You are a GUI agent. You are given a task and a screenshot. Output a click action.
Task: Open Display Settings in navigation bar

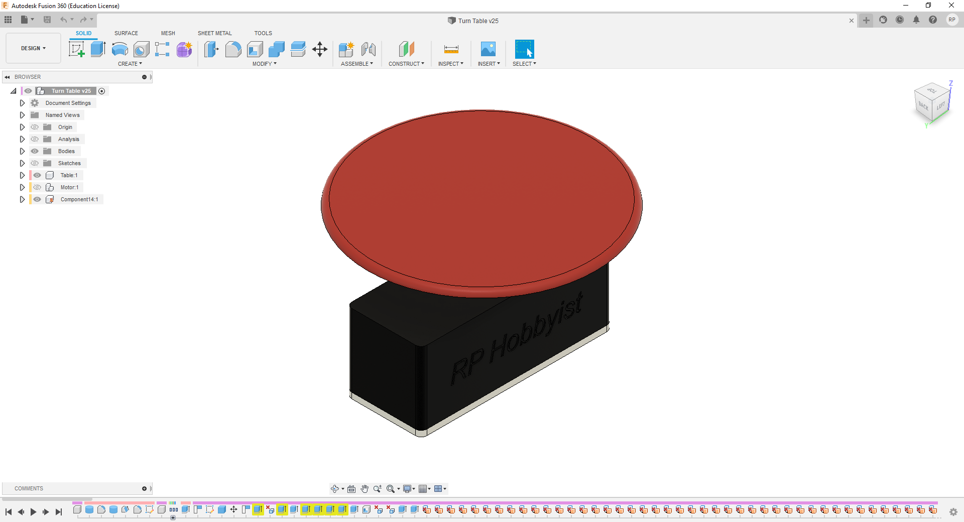(409, 489)
